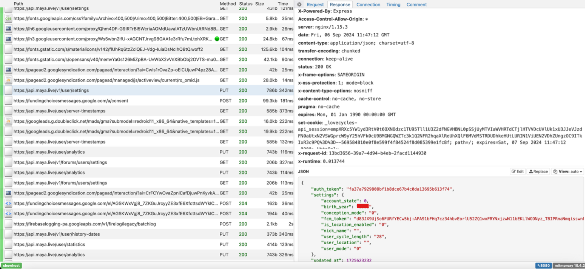Click blank file icon of firebaselogging batchlog flow

pos(8,224)
